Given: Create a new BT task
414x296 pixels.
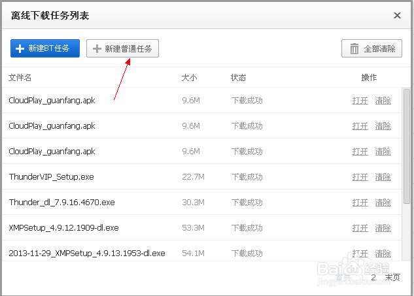Looking at the screenshot, I should point(45,48).
